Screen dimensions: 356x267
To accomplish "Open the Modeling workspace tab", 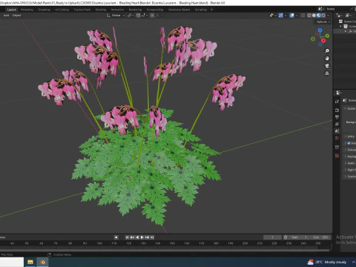I will (27, 10).
